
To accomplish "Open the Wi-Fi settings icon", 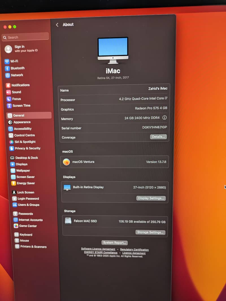I will [7, 61].
